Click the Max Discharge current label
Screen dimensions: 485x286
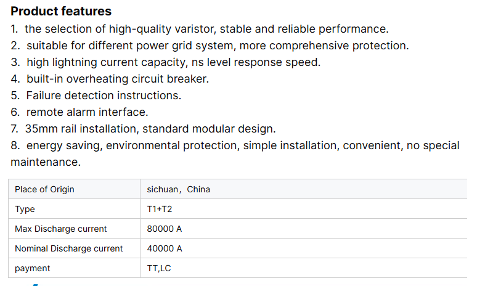(61, 229)
